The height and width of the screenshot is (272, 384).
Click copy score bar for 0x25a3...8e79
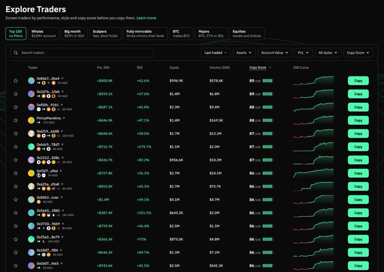tap(268, 239)
